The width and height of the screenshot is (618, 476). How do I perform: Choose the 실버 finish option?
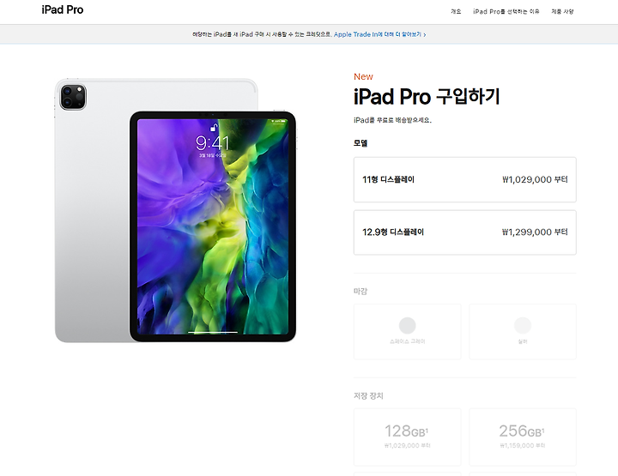[523, 332]
